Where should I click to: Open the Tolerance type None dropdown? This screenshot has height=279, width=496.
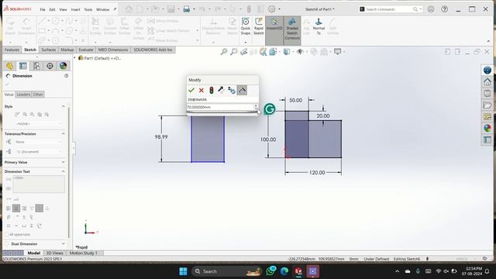(x=38, y=142)
